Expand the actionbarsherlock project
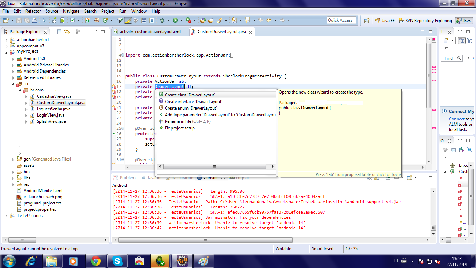 (6, 40)
